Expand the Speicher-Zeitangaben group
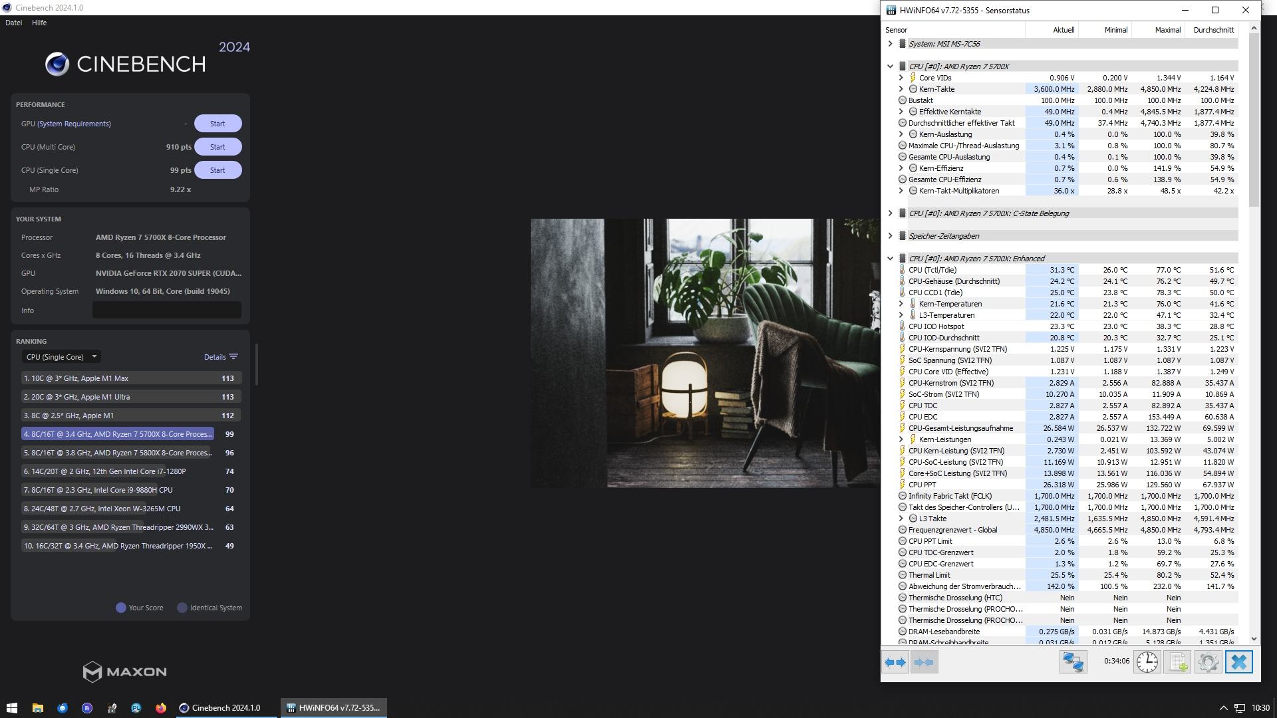 coord(890,236)
